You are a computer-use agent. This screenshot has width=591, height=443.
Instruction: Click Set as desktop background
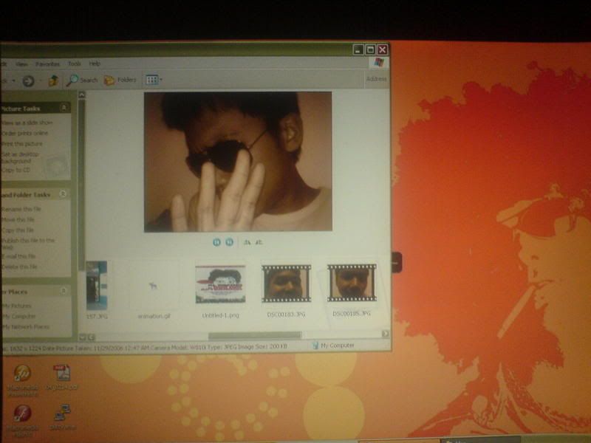[21, 157]
